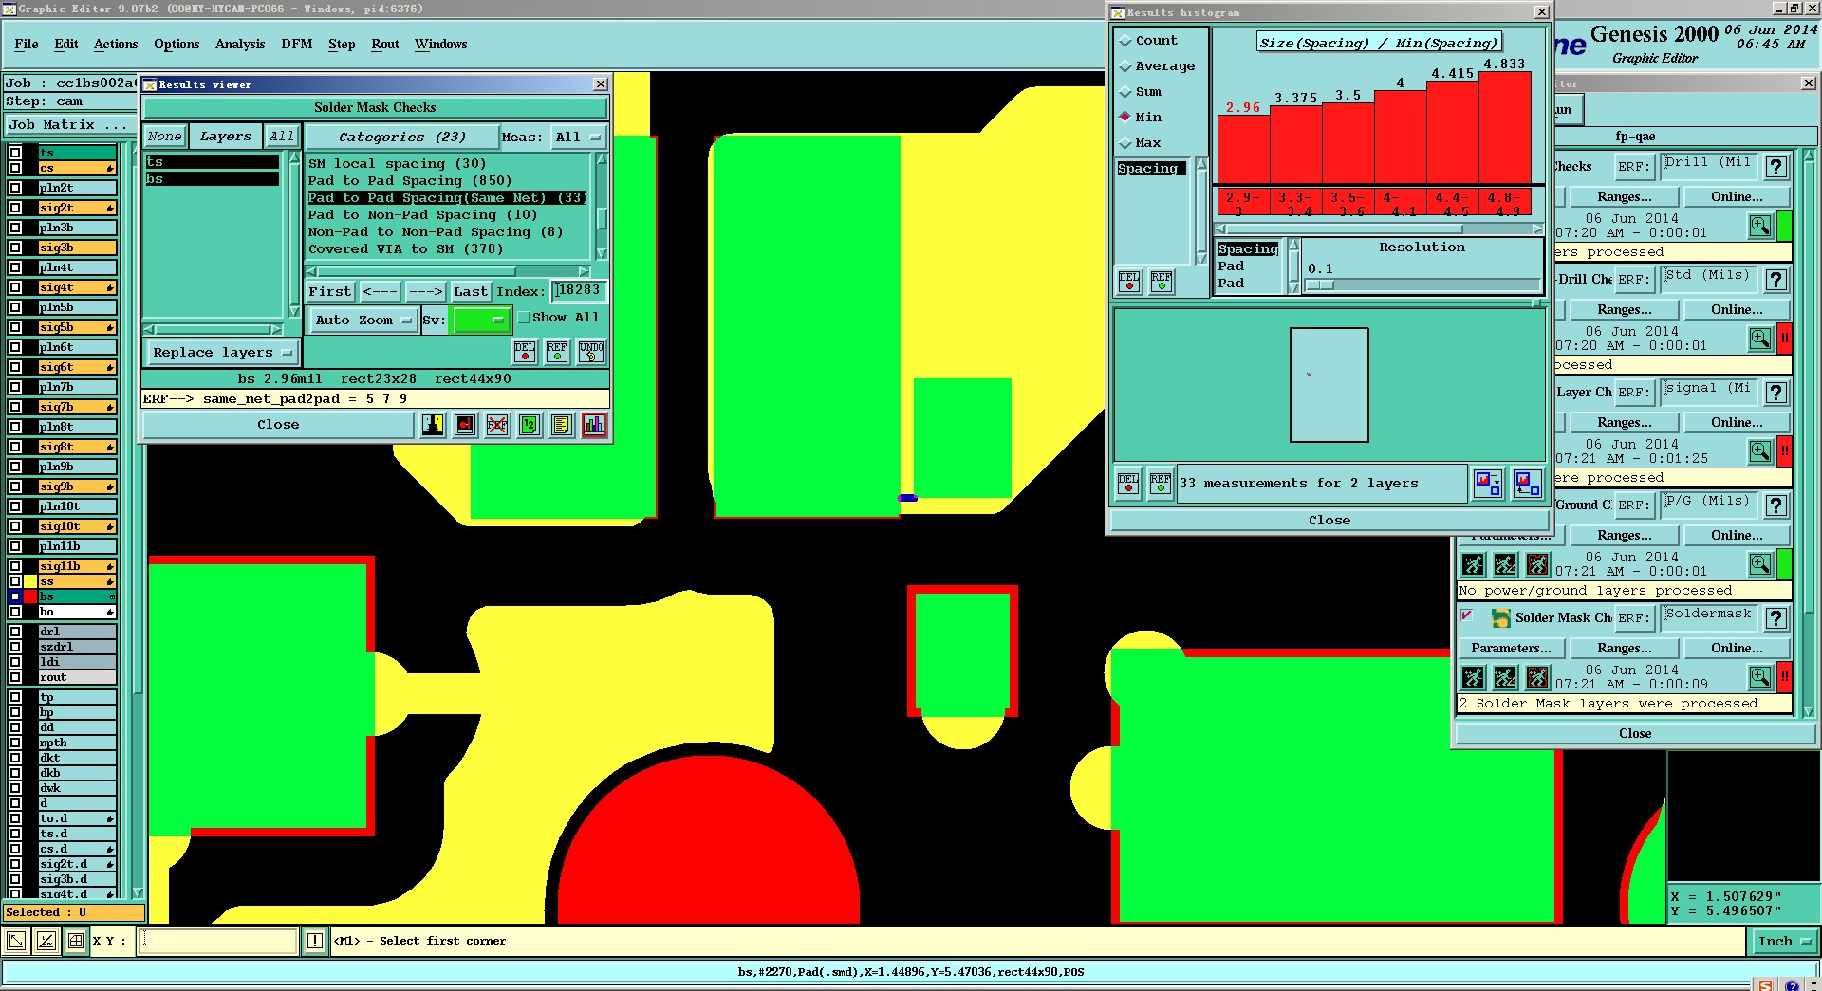Open the Inch units dropdown
1822x991 pixels.
tap(1784, 942)
